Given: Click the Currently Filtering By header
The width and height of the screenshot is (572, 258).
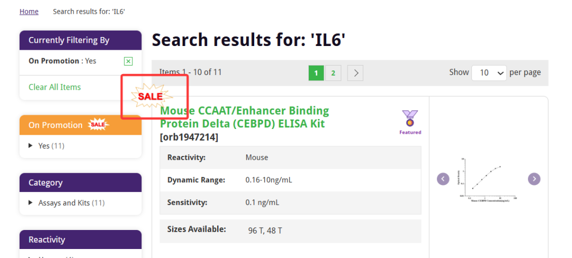Looking at the screenshot, I should click(x=81, y=40).
